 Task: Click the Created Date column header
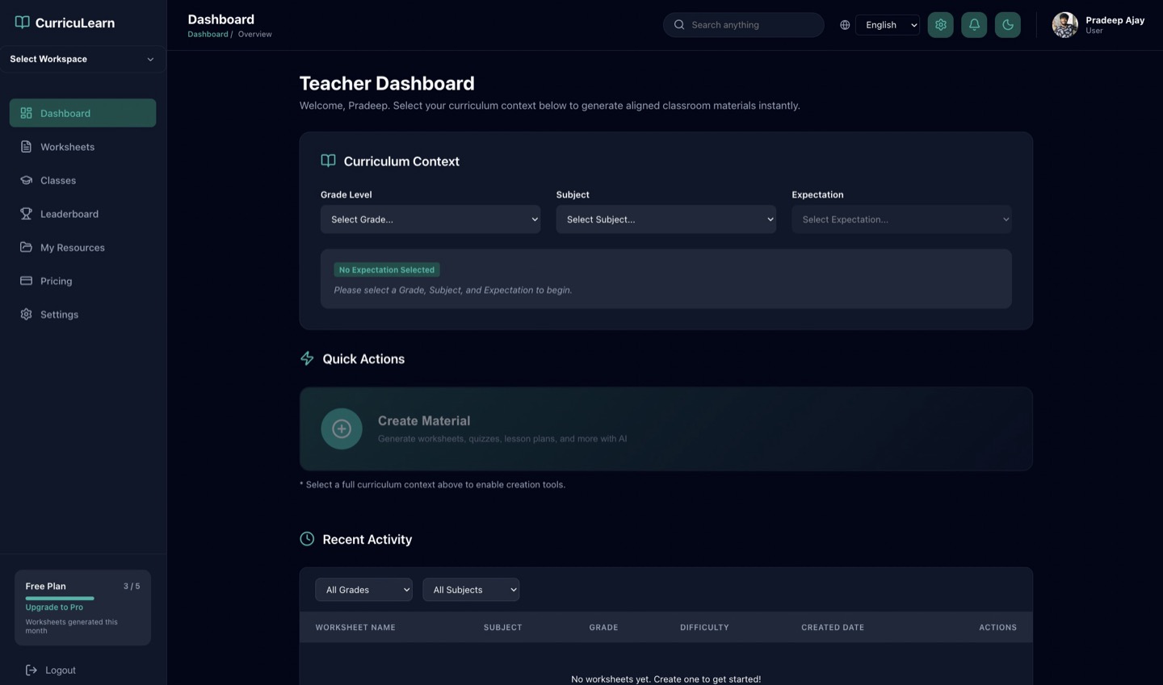[x=833, y=627]
